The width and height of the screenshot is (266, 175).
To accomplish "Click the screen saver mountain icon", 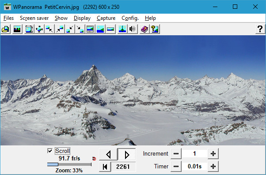I will 17,29.
